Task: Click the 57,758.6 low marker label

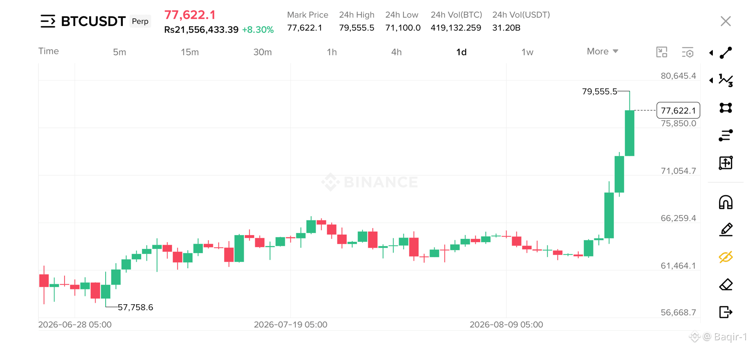Action: pos(135,307)
